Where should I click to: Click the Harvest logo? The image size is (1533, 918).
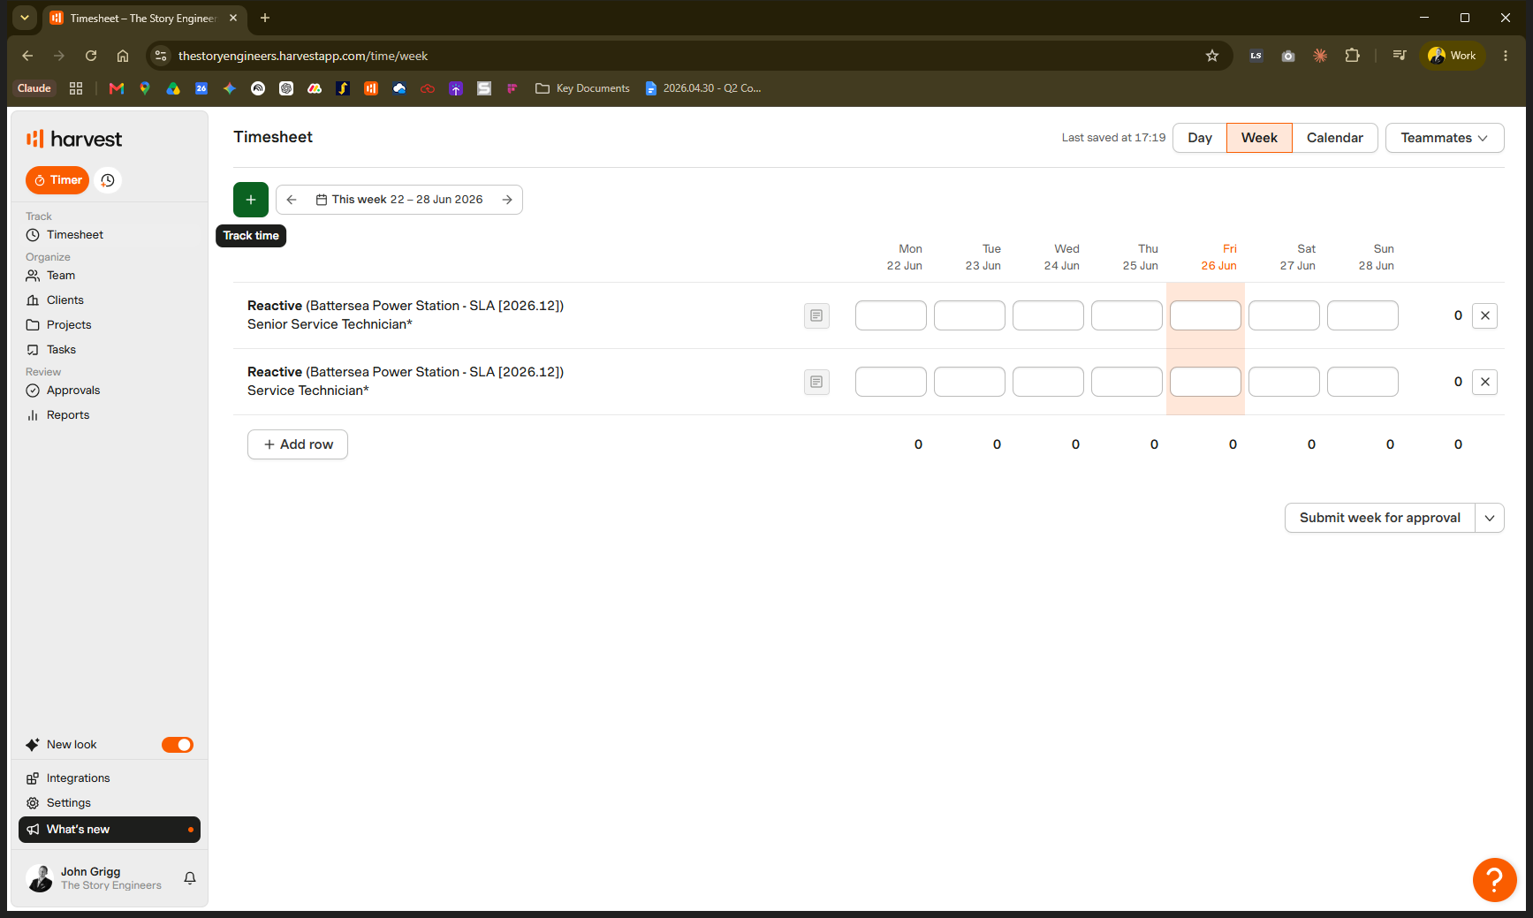pos(74,139)
